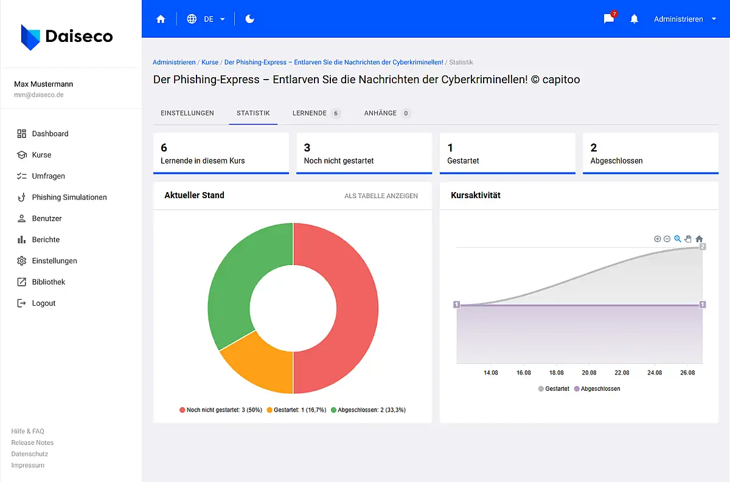The width and height of the screenshot is (730, 482).
Task: Click Als Tabelle anzeigen button
Action: click(381, 196)
